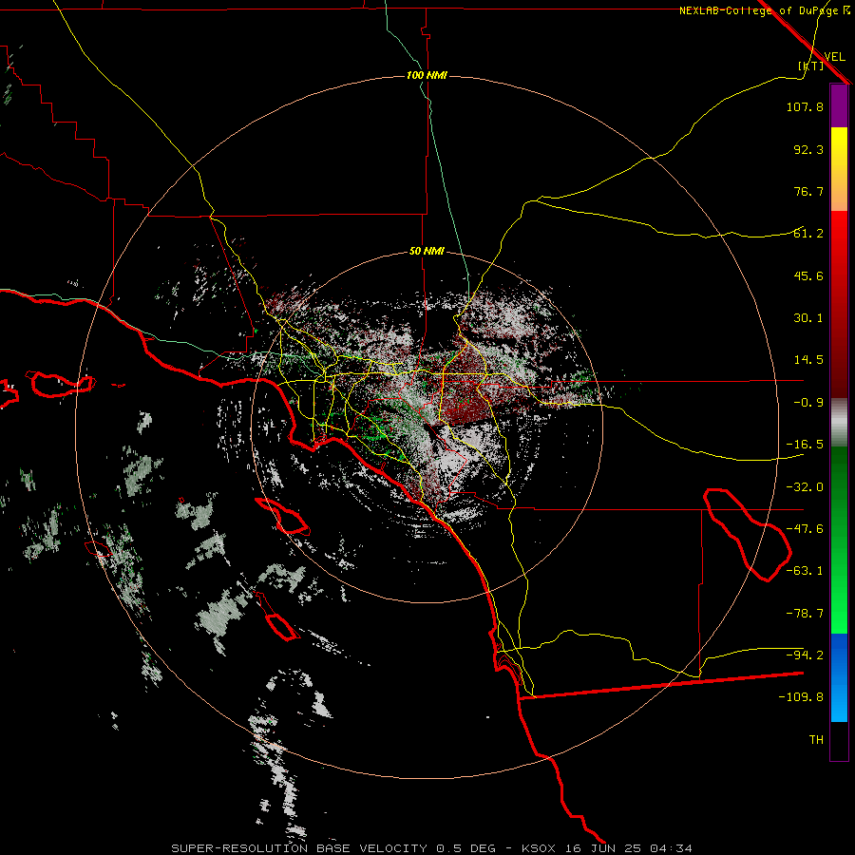855x855 pixels.
Task: Click the [KT] units label
Action: click(811, 66)
